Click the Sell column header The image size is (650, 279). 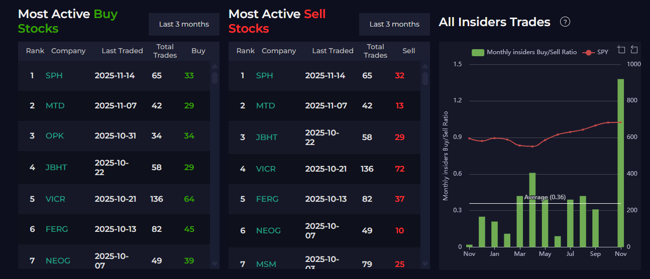[x=409, y=51]
